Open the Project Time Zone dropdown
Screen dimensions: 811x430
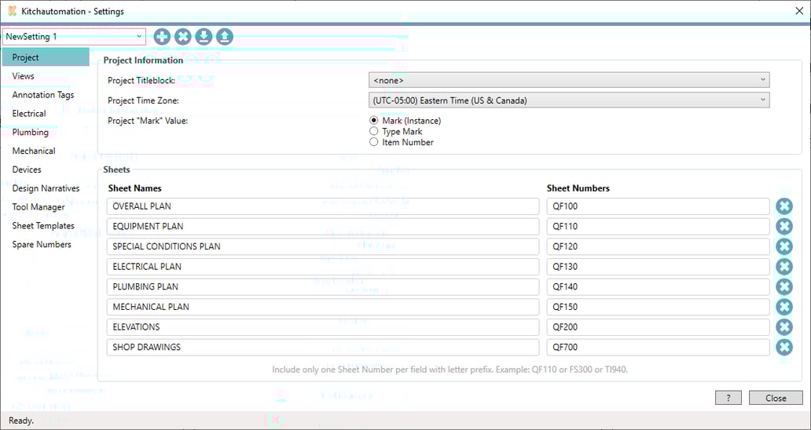pyautogui.click(x=568, y=100)
